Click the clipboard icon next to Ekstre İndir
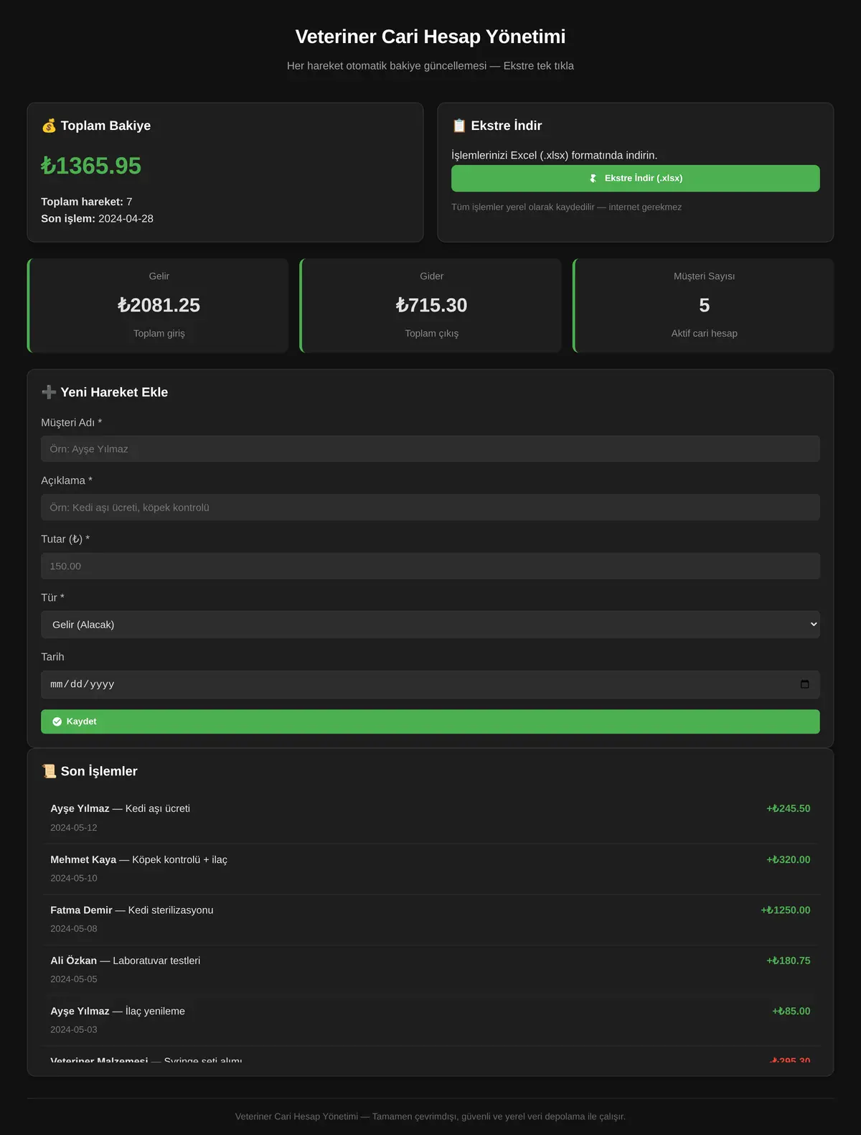The width and height of the screenshot is (861, 1135). tap(459, 126)
